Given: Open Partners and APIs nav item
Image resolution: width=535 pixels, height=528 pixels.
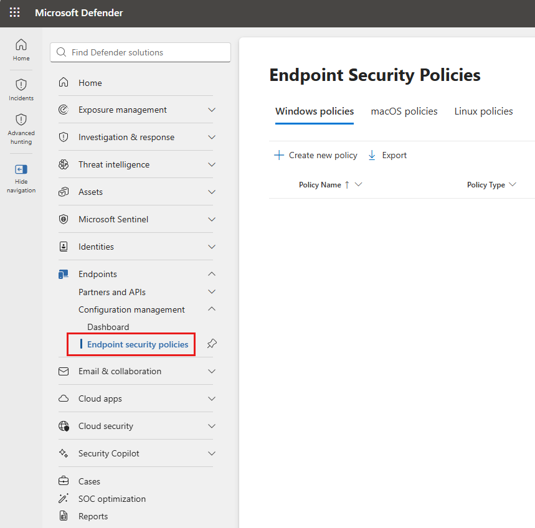Looking at the screenshot, I should [x=112, y=292].
